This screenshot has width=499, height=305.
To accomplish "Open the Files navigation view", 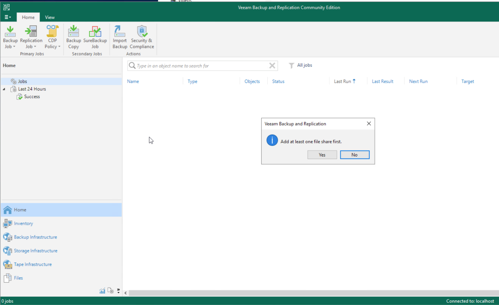I will click(61, 278).
